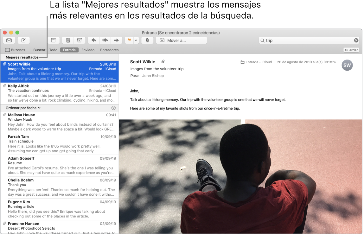
Task: Delete the message using the trash icon
Action: (x=68, y=40)
